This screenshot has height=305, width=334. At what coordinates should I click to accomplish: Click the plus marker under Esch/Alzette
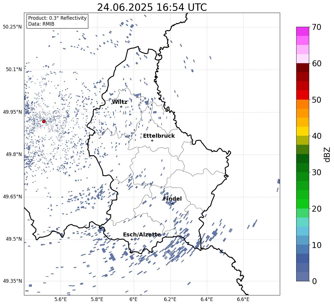132,239
